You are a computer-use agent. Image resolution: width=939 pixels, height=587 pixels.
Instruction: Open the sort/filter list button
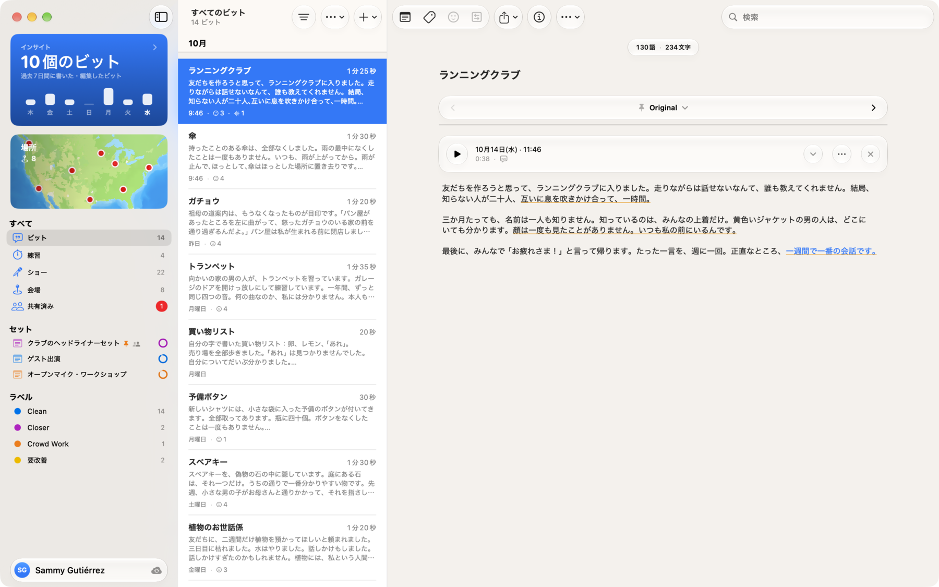point(304,17)
